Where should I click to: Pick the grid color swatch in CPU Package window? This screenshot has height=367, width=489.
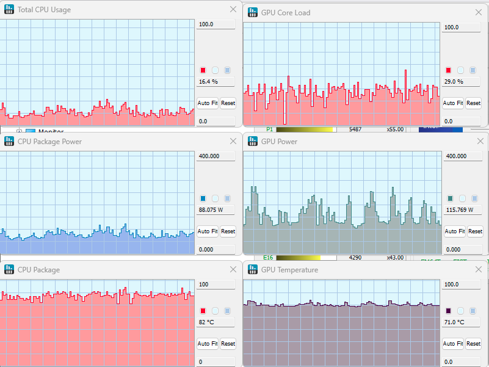coord(227,311)
